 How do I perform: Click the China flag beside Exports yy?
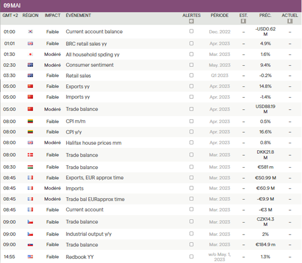coord(30,86)
